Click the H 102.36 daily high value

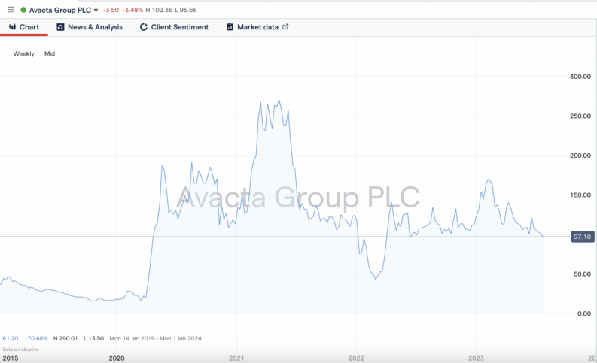tap(159, 10)
